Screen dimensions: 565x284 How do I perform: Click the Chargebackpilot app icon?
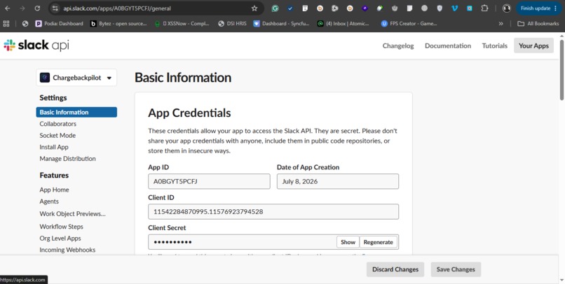pyautogui.click(x=45, y=78)
